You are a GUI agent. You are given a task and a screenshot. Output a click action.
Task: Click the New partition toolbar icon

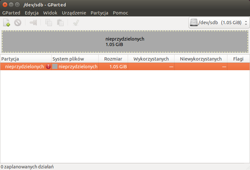(6, 23)
